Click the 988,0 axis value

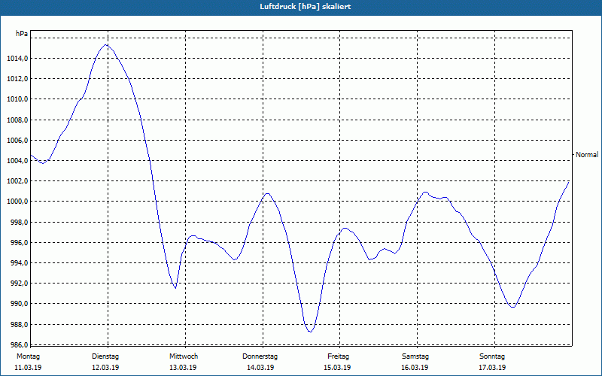click(x=19, y=325)
